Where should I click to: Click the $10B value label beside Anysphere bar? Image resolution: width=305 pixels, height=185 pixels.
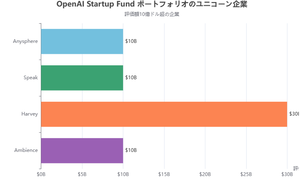[x=131, y=41]
